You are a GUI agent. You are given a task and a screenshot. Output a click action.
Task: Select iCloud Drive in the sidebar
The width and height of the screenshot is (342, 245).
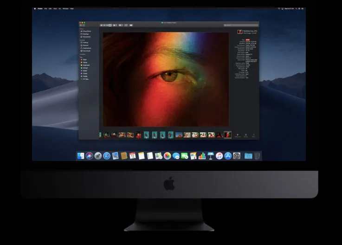[x=86, y=31]
